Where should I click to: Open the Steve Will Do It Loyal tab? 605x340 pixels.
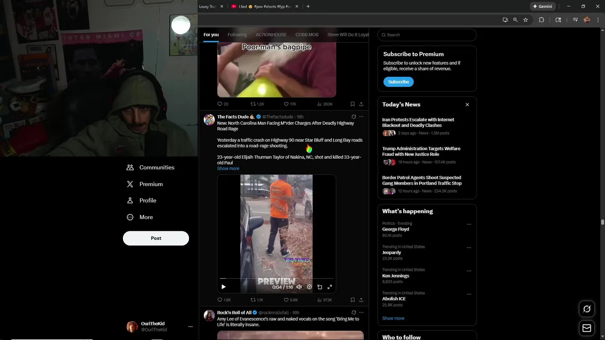click(x=348, y=34)
